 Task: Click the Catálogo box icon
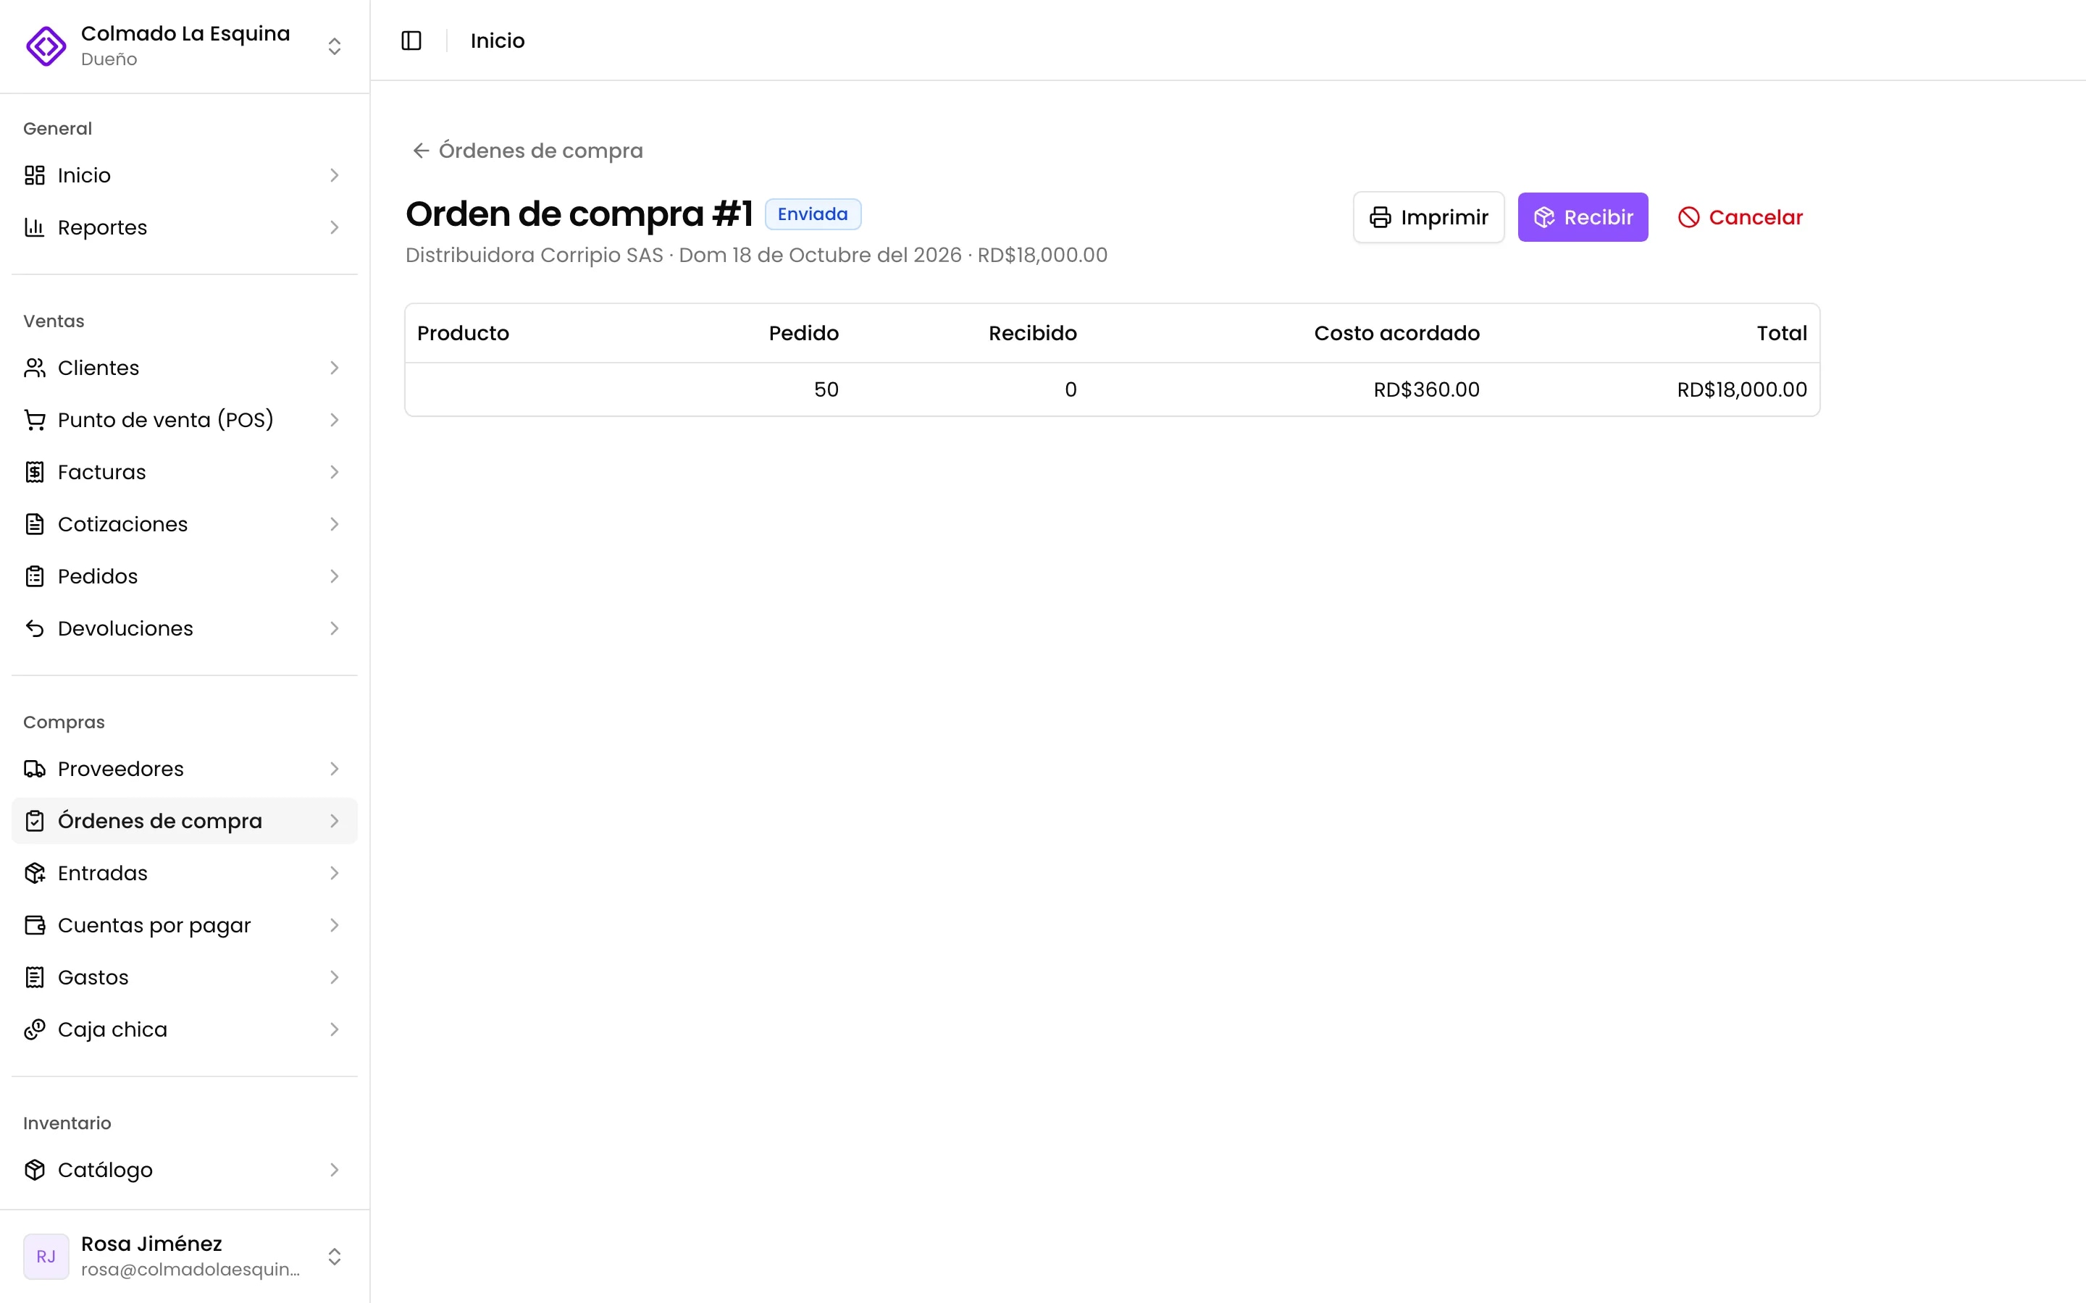click(35, 1169)
